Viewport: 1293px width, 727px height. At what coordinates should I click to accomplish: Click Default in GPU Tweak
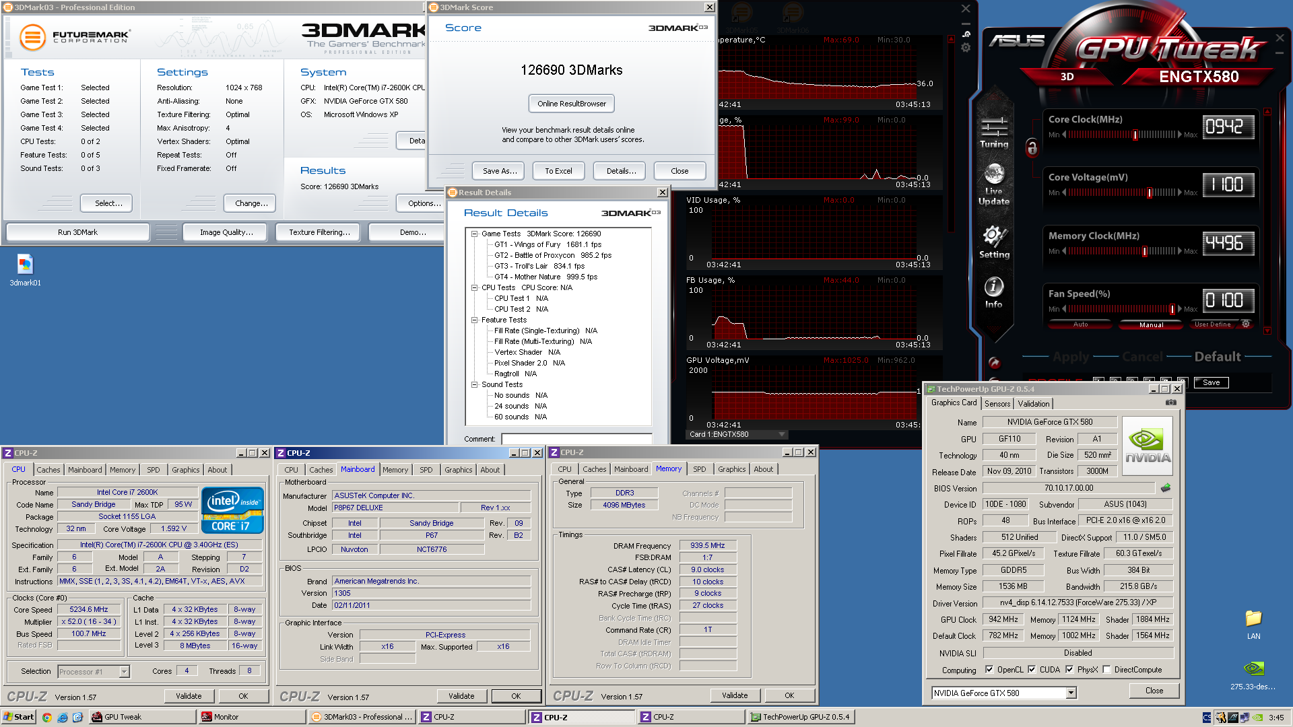coord(1217,357)
